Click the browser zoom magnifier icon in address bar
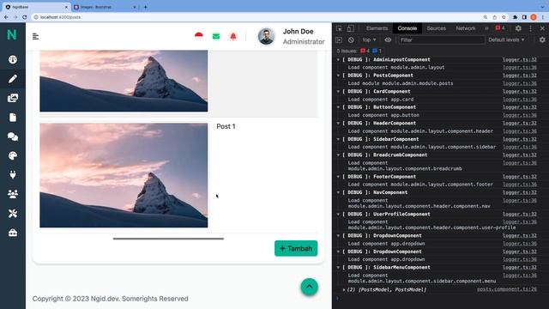This screenshot has height=309, width=549. tap(486, 17)
